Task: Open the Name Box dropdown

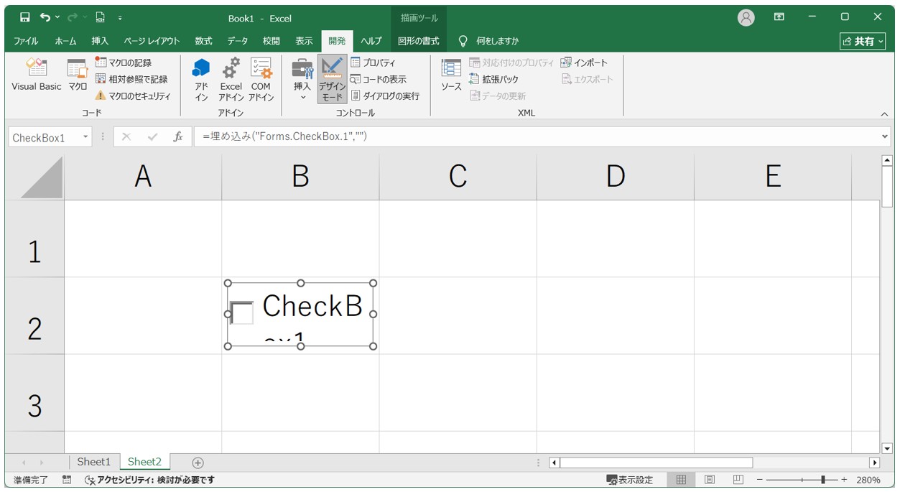Action: 85,136
